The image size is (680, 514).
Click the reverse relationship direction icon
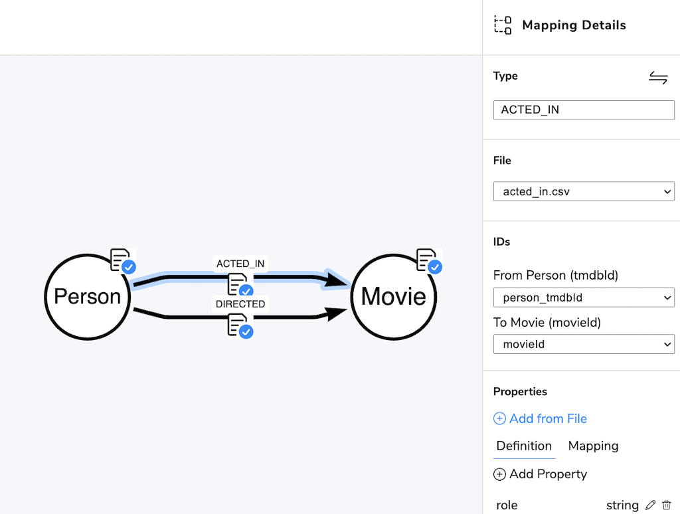pos(658,78)
